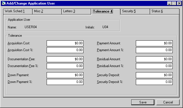Open the Misc 2 tab
Screen dimensions: 183x108
pyautogui.click(x=47, y=11)
